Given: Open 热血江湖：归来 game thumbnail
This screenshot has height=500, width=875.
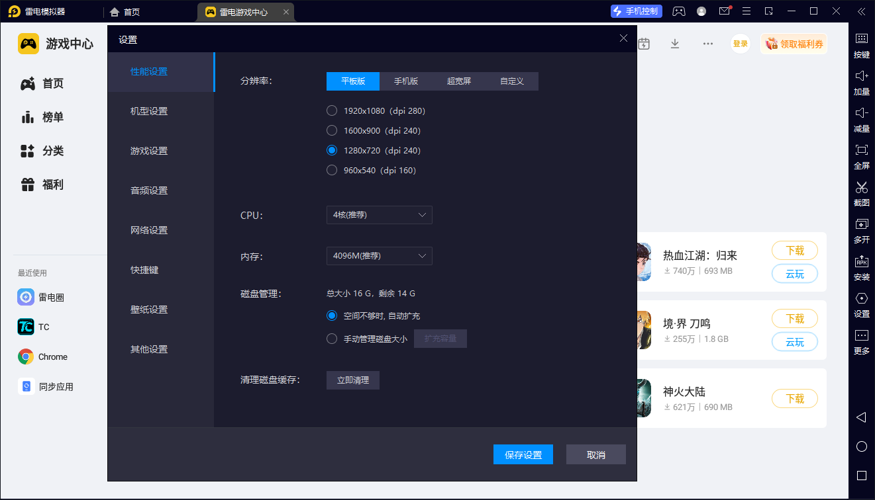Looking at the screenshot, I should [643, 262].
